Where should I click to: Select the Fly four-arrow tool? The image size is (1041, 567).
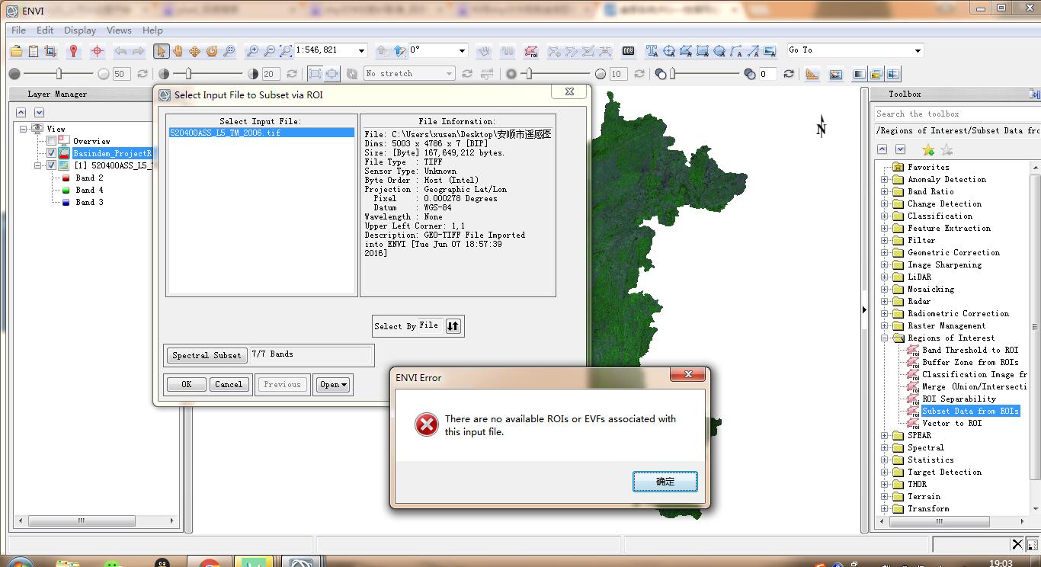point(194,51)
